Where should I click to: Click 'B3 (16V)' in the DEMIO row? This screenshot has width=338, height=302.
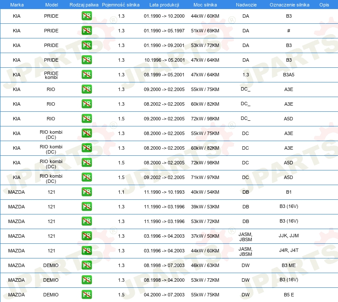coord(289,280)
